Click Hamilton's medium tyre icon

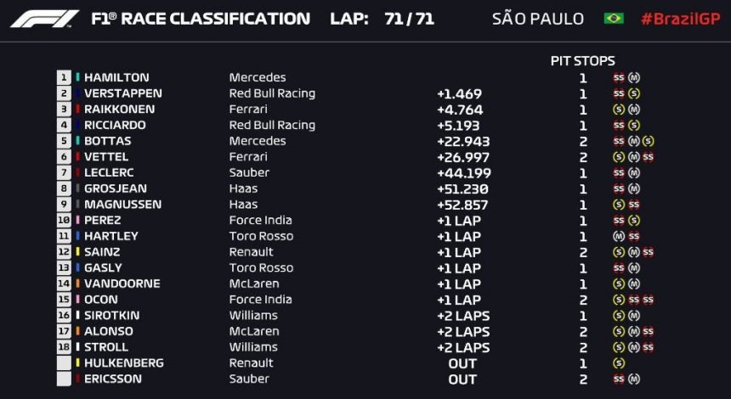633,77
